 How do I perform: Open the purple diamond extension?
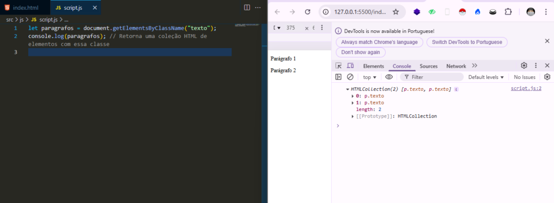[417, 12]
